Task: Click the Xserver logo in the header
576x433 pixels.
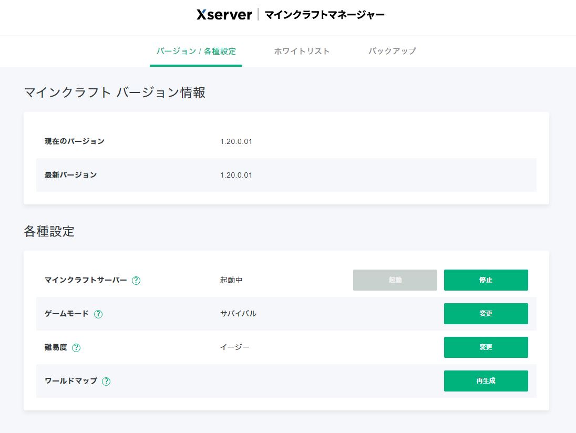Action: pos(224,15)
